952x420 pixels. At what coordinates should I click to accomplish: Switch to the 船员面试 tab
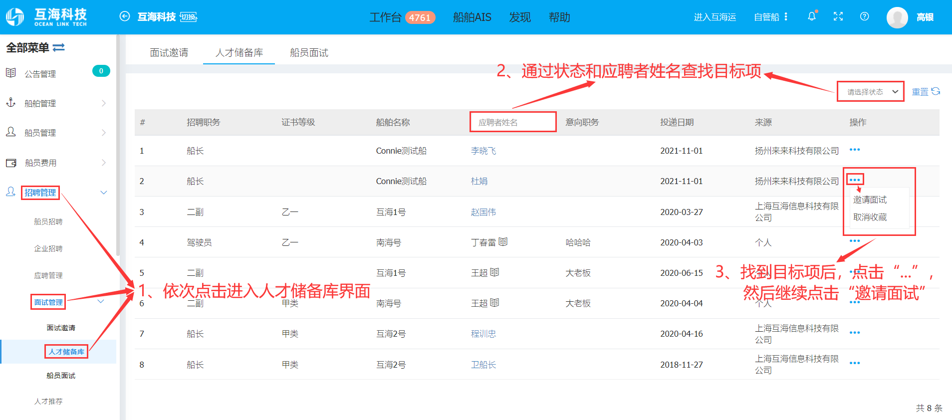click(x=309, y=52)
